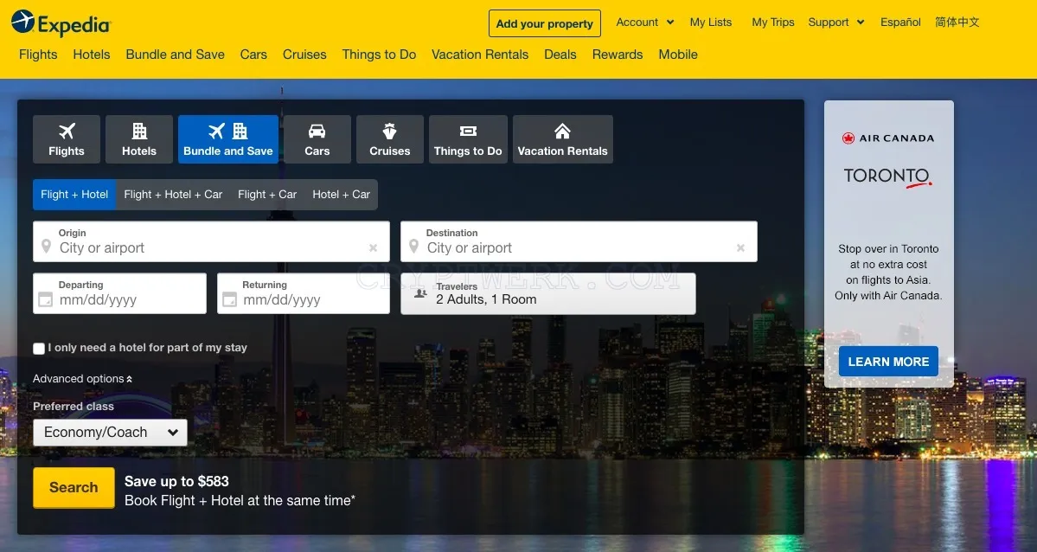Screen dimensions: 1037x552
Task: Check 'I only need a hotel for part of my stay'
Action: click(39, 348)
